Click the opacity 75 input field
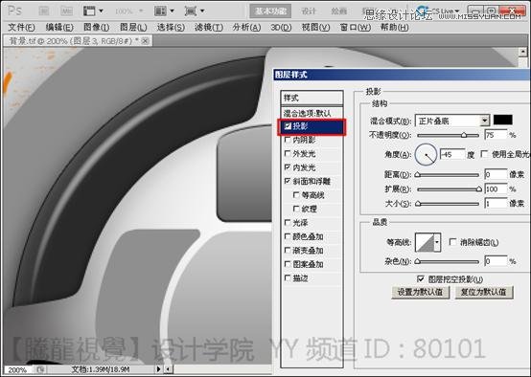 496,135
